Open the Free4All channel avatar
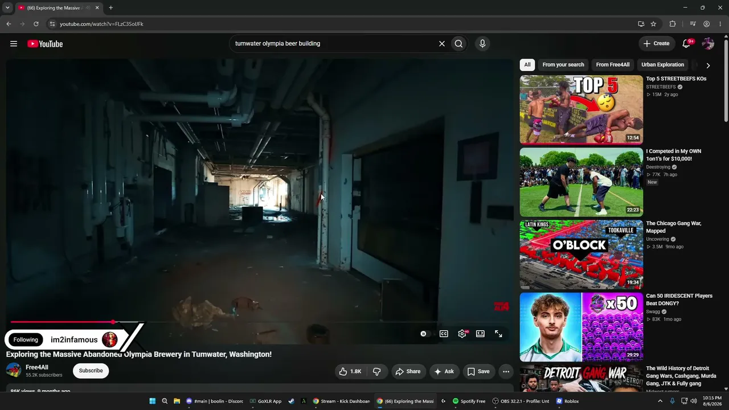729x410 pixels. tap(14, 371)
